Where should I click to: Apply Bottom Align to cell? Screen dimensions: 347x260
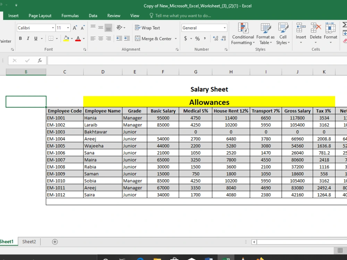(108, 28)
